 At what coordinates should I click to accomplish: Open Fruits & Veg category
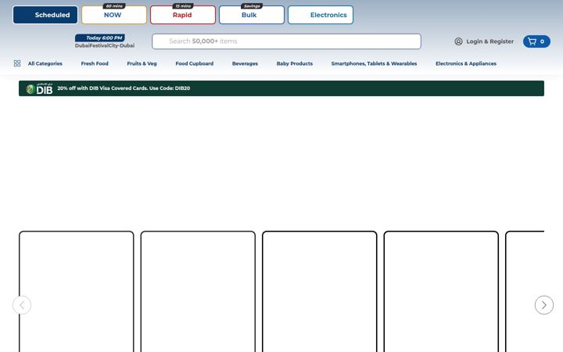click(142, 63)
